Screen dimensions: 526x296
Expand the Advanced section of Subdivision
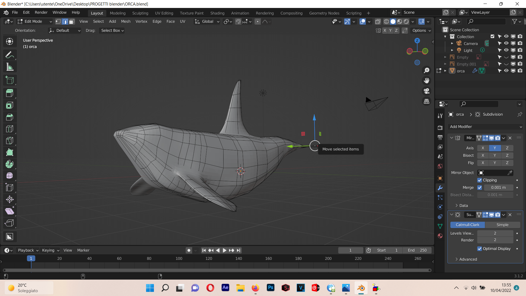(466, 259)
